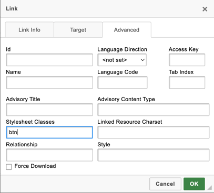
Task: Click the Language Code field
Action: [123, 82]
